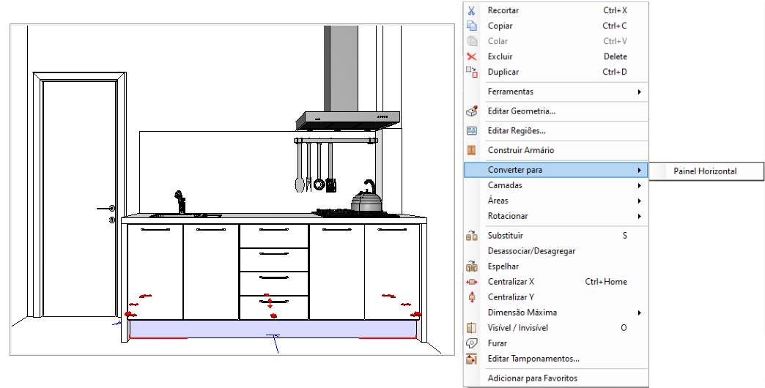Select Recortar from the context menu
The width and height of the screenshot is (765, 388).
click(x=555, y=10)
